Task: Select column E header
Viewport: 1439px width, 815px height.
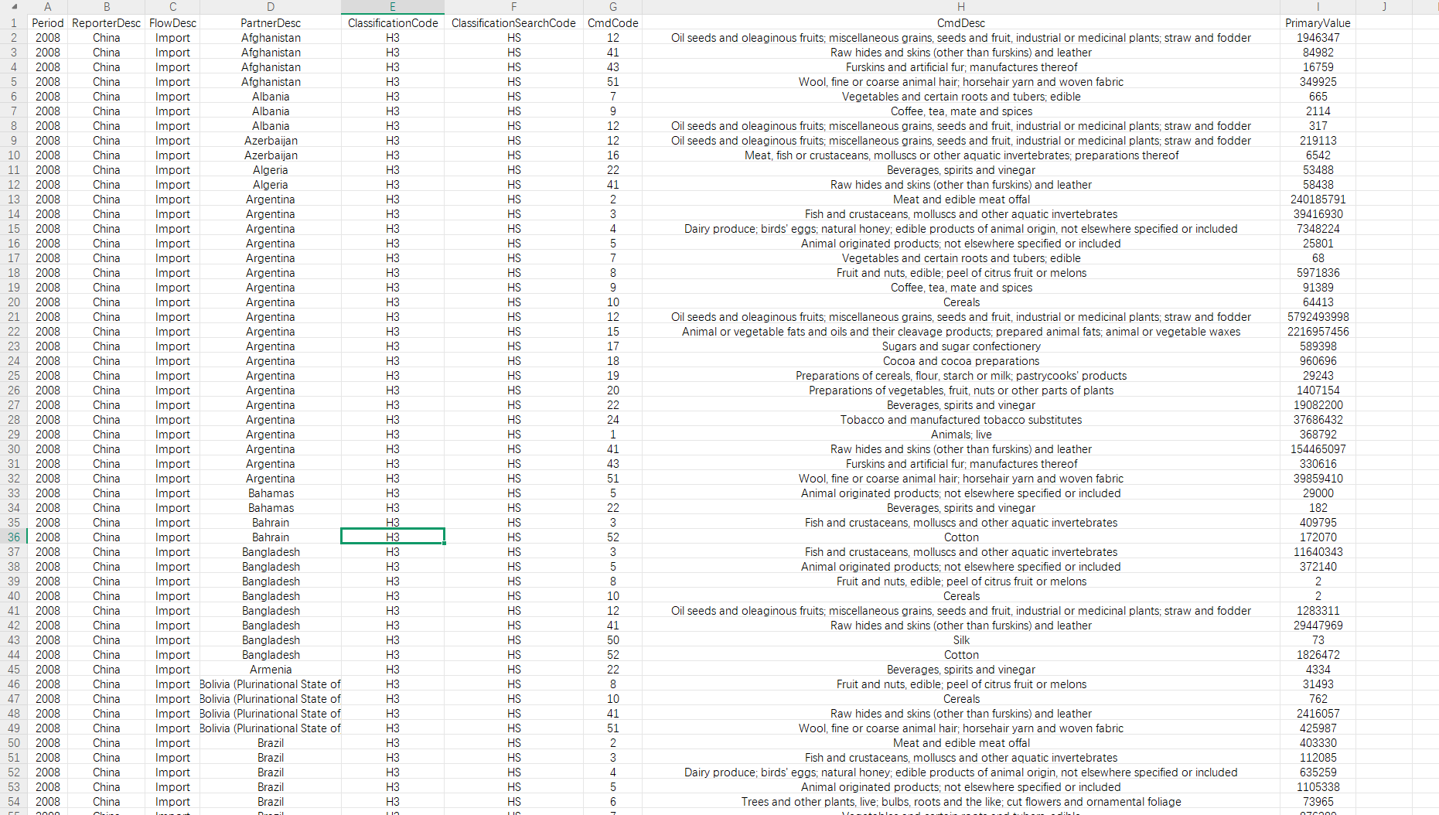Action: 393,7
